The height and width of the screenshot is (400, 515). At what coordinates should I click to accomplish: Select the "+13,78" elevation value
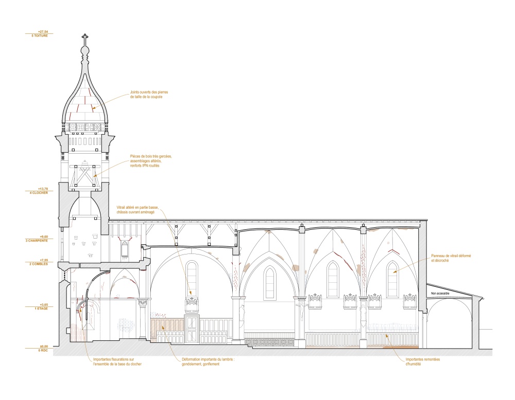[x=43, y=189]
